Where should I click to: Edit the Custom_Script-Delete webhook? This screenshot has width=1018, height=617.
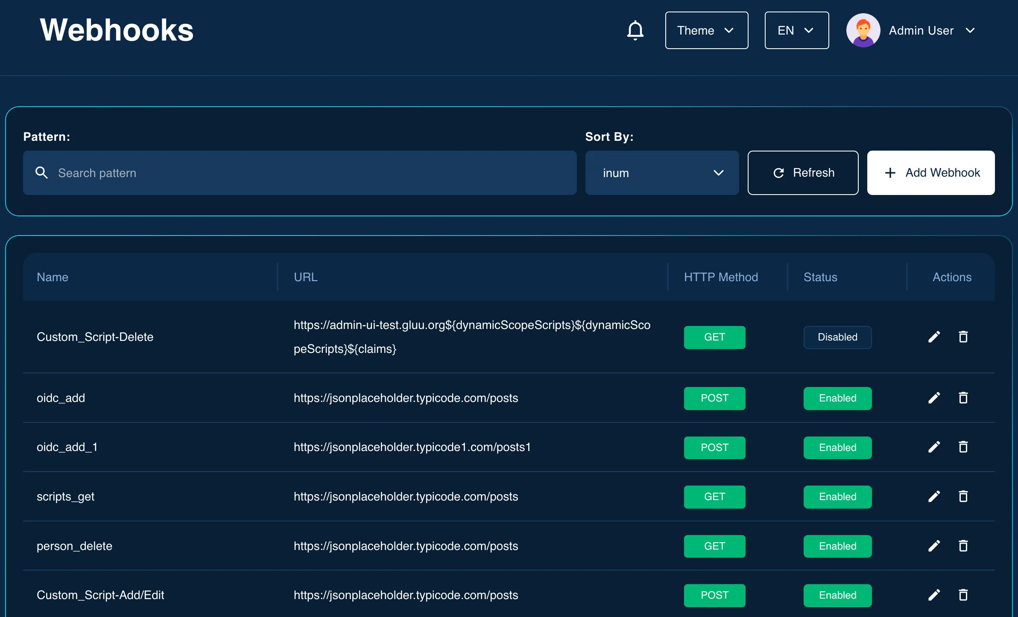tap(934, 337)
